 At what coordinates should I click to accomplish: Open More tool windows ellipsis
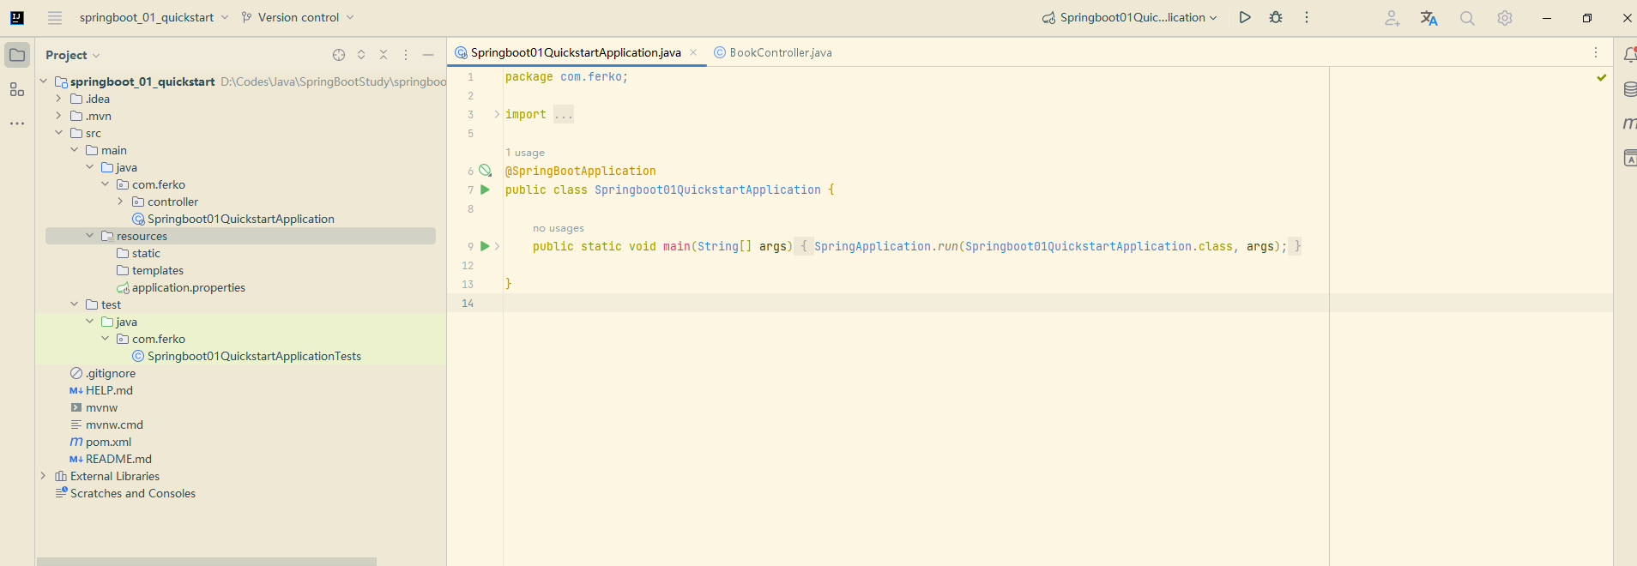pyautogui.click(x=17, y=123)
